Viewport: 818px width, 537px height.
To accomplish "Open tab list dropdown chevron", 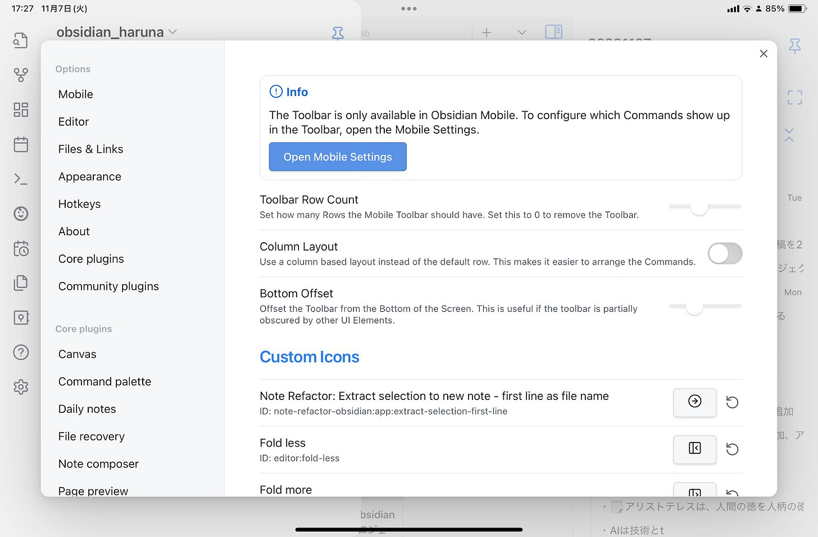I will (x=522, y=33).
